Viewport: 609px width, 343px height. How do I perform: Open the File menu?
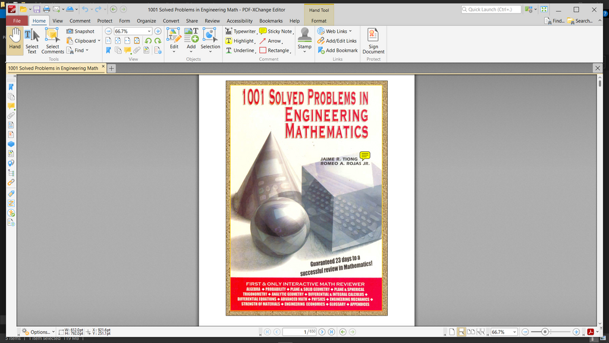click(17, 21)
